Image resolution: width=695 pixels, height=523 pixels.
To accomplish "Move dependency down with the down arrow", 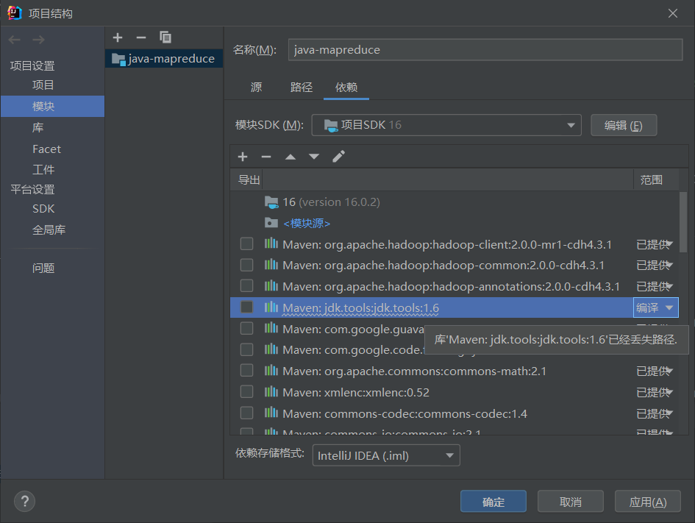I will (x=314, y=157).
